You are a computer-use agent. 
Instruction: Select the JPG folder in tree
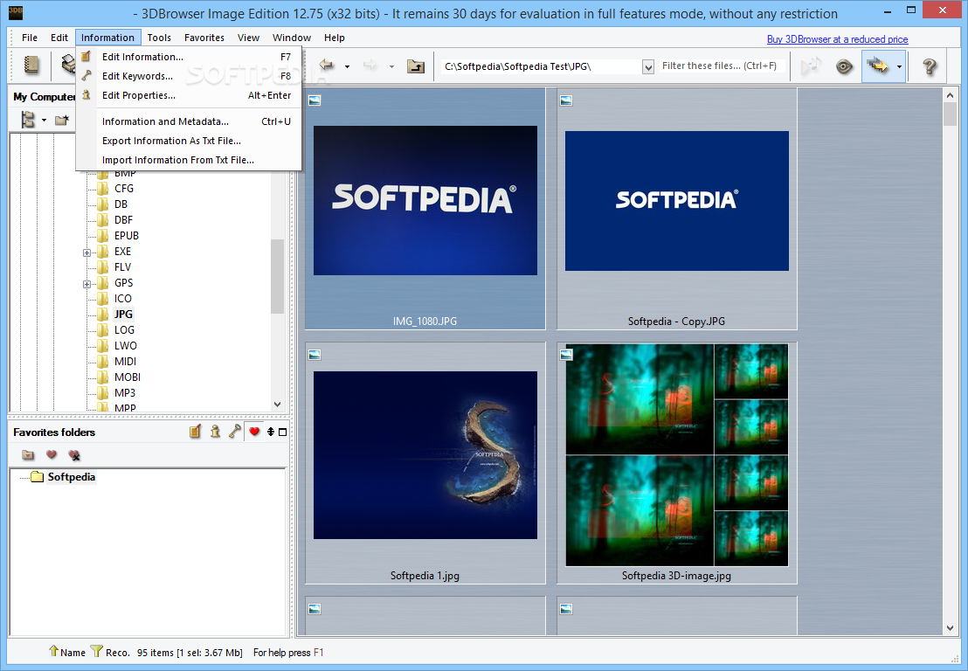pos(123,315)
